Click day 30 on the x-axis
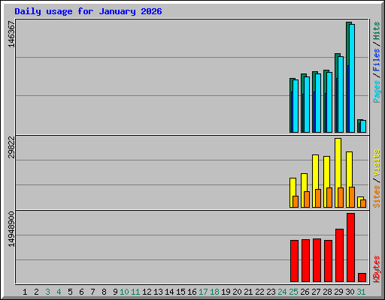The width and height of the screenshot is (385, 300). (350, 292)
